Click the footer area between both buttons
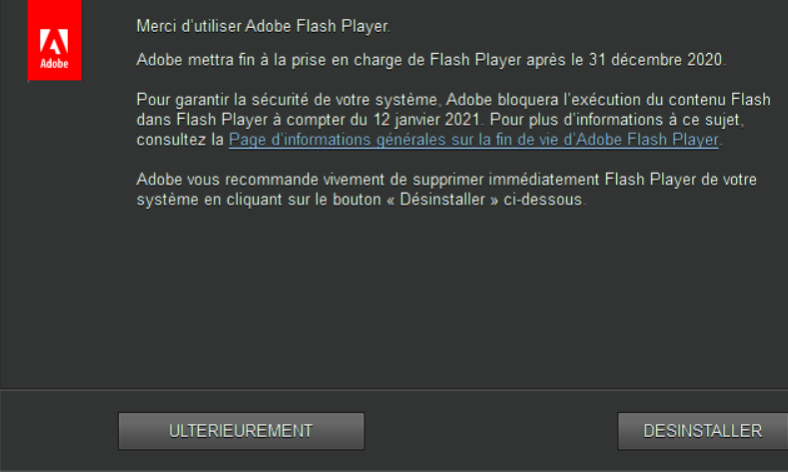This screenshot has height=472, width=788. pos(490,431)
